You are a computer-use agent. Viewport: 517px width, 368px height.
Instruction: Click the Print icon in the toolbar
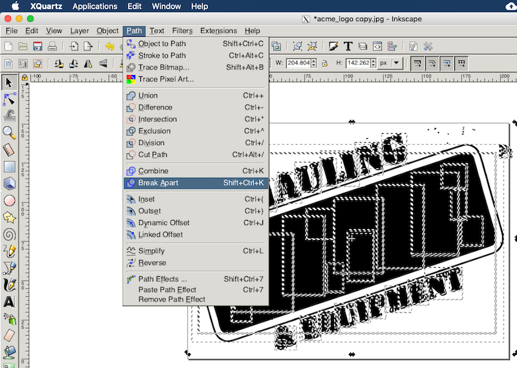[x=52, y=46]
